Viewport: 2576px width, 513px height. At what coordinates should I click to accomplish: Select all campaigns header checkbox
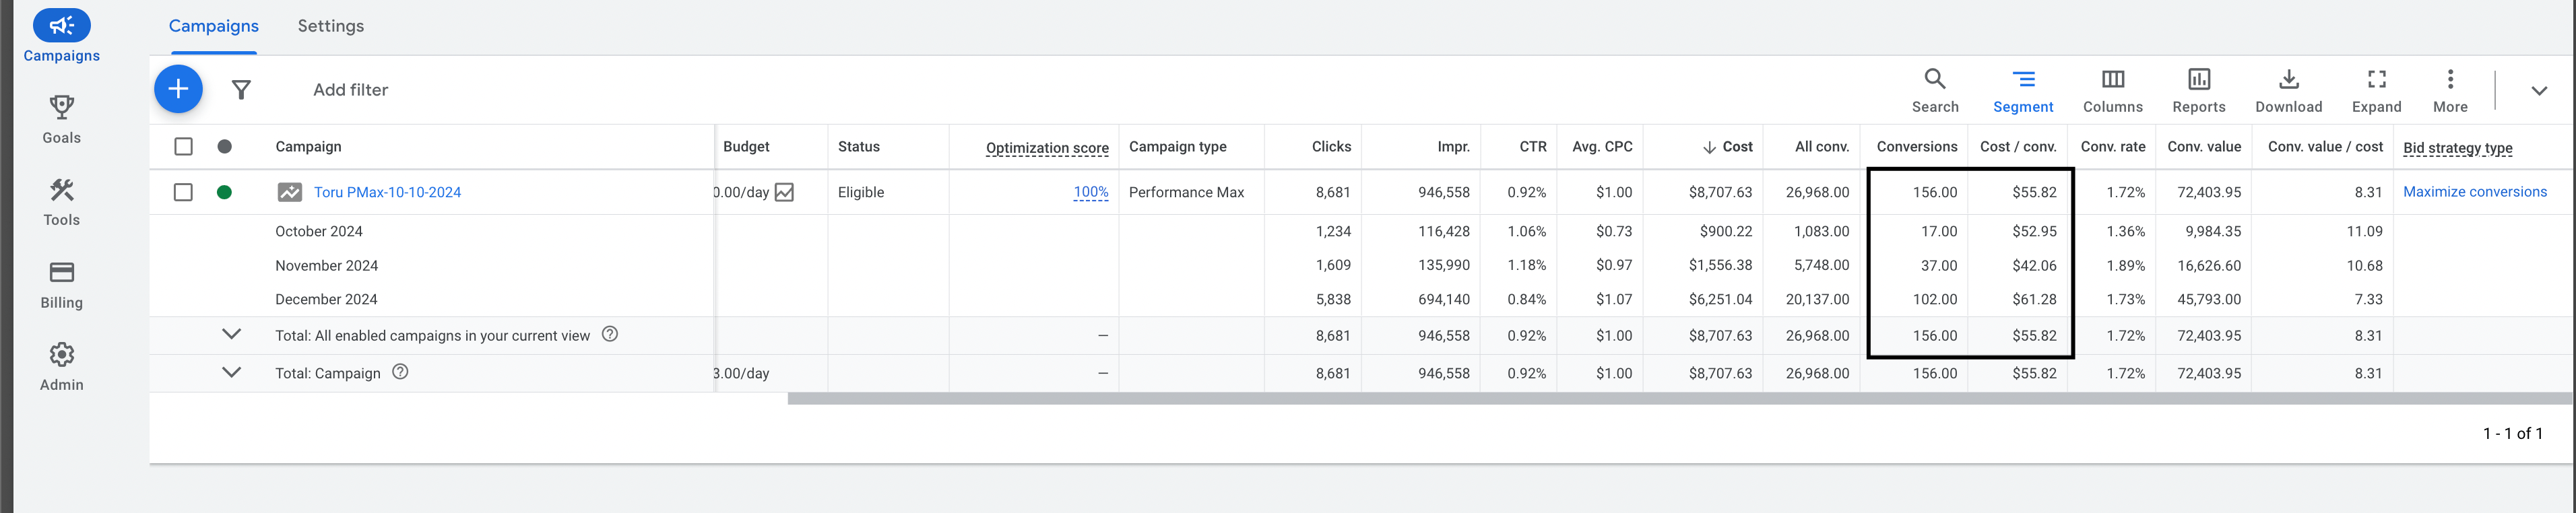(184, 147)
